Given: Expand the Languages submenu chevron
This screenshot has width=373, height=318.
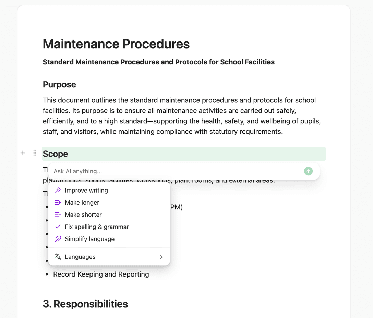Looking at the screenshot, I should (161, 257).
